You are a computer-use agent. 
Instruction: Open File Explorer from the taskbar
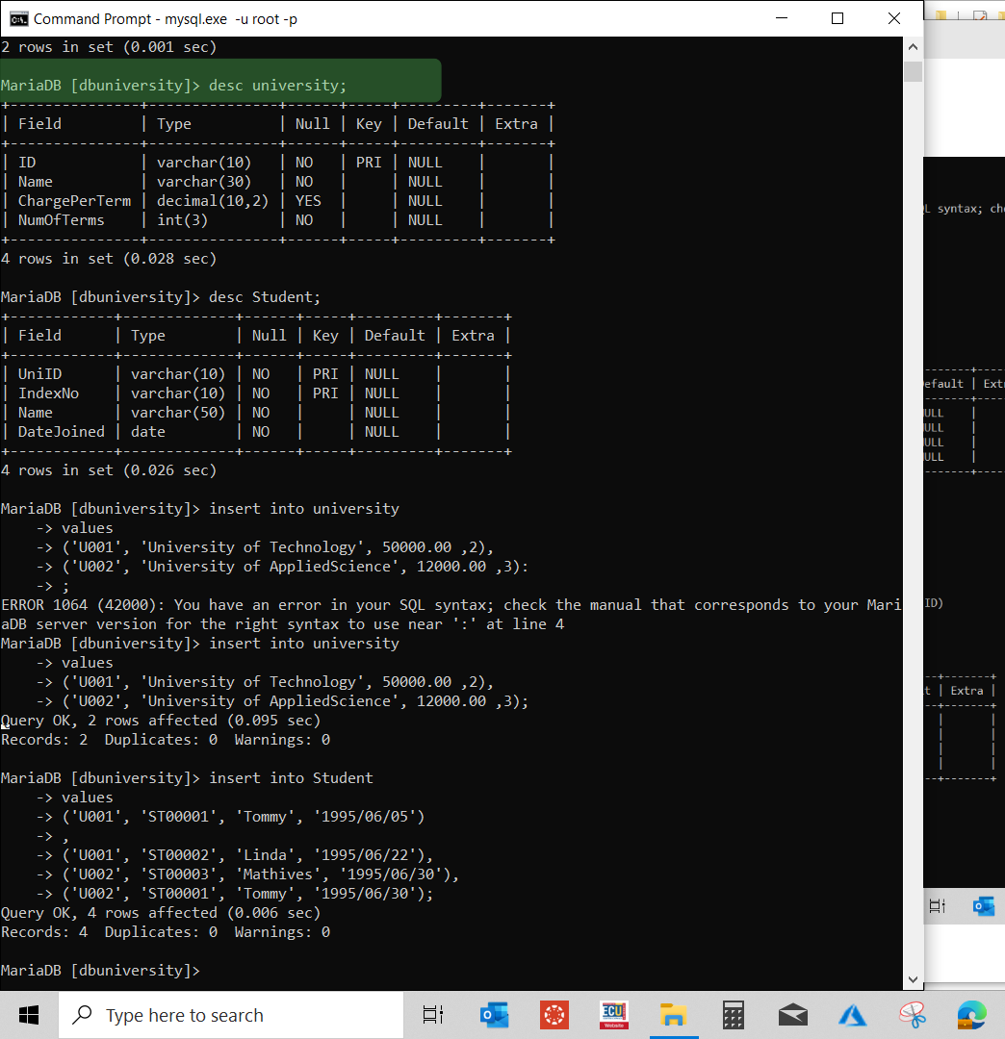tap(674, 1015)
